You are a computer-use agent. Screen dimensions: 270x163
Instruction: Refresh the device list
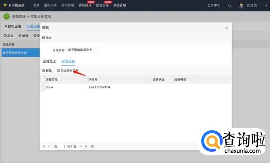(92, 146)
